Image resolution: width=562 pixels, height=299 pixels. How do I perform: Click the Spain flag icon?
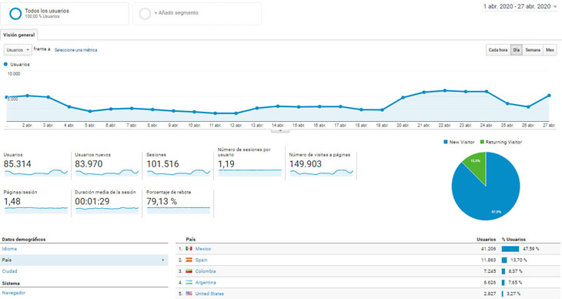[189, 260]
